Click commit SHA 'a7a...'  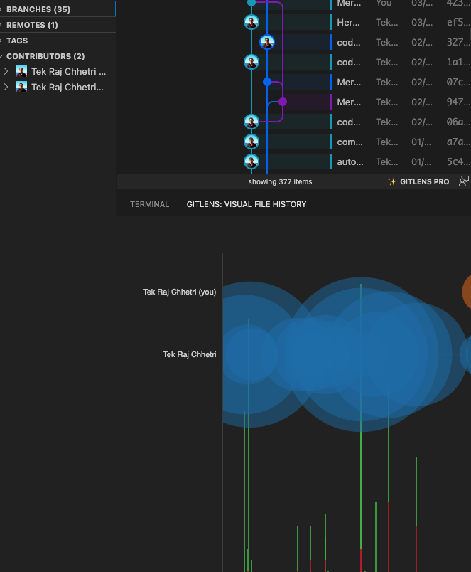[458, 142]
